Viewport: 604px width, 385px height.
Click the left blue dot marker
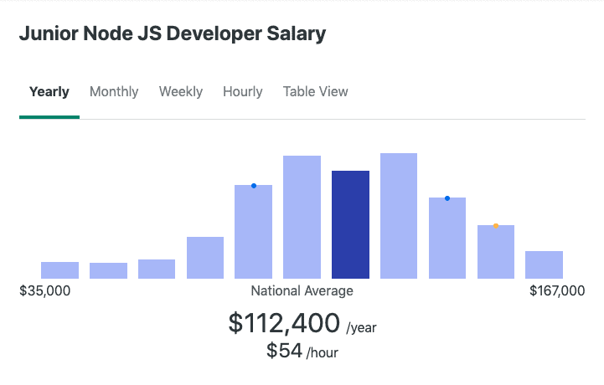tap(254, 186)
